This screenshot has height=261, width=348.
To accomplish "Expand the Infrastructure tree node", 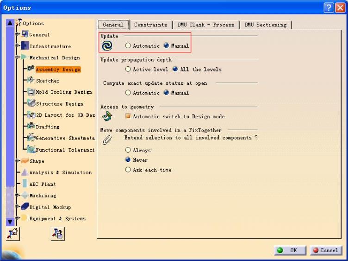I will click(17, 45).
